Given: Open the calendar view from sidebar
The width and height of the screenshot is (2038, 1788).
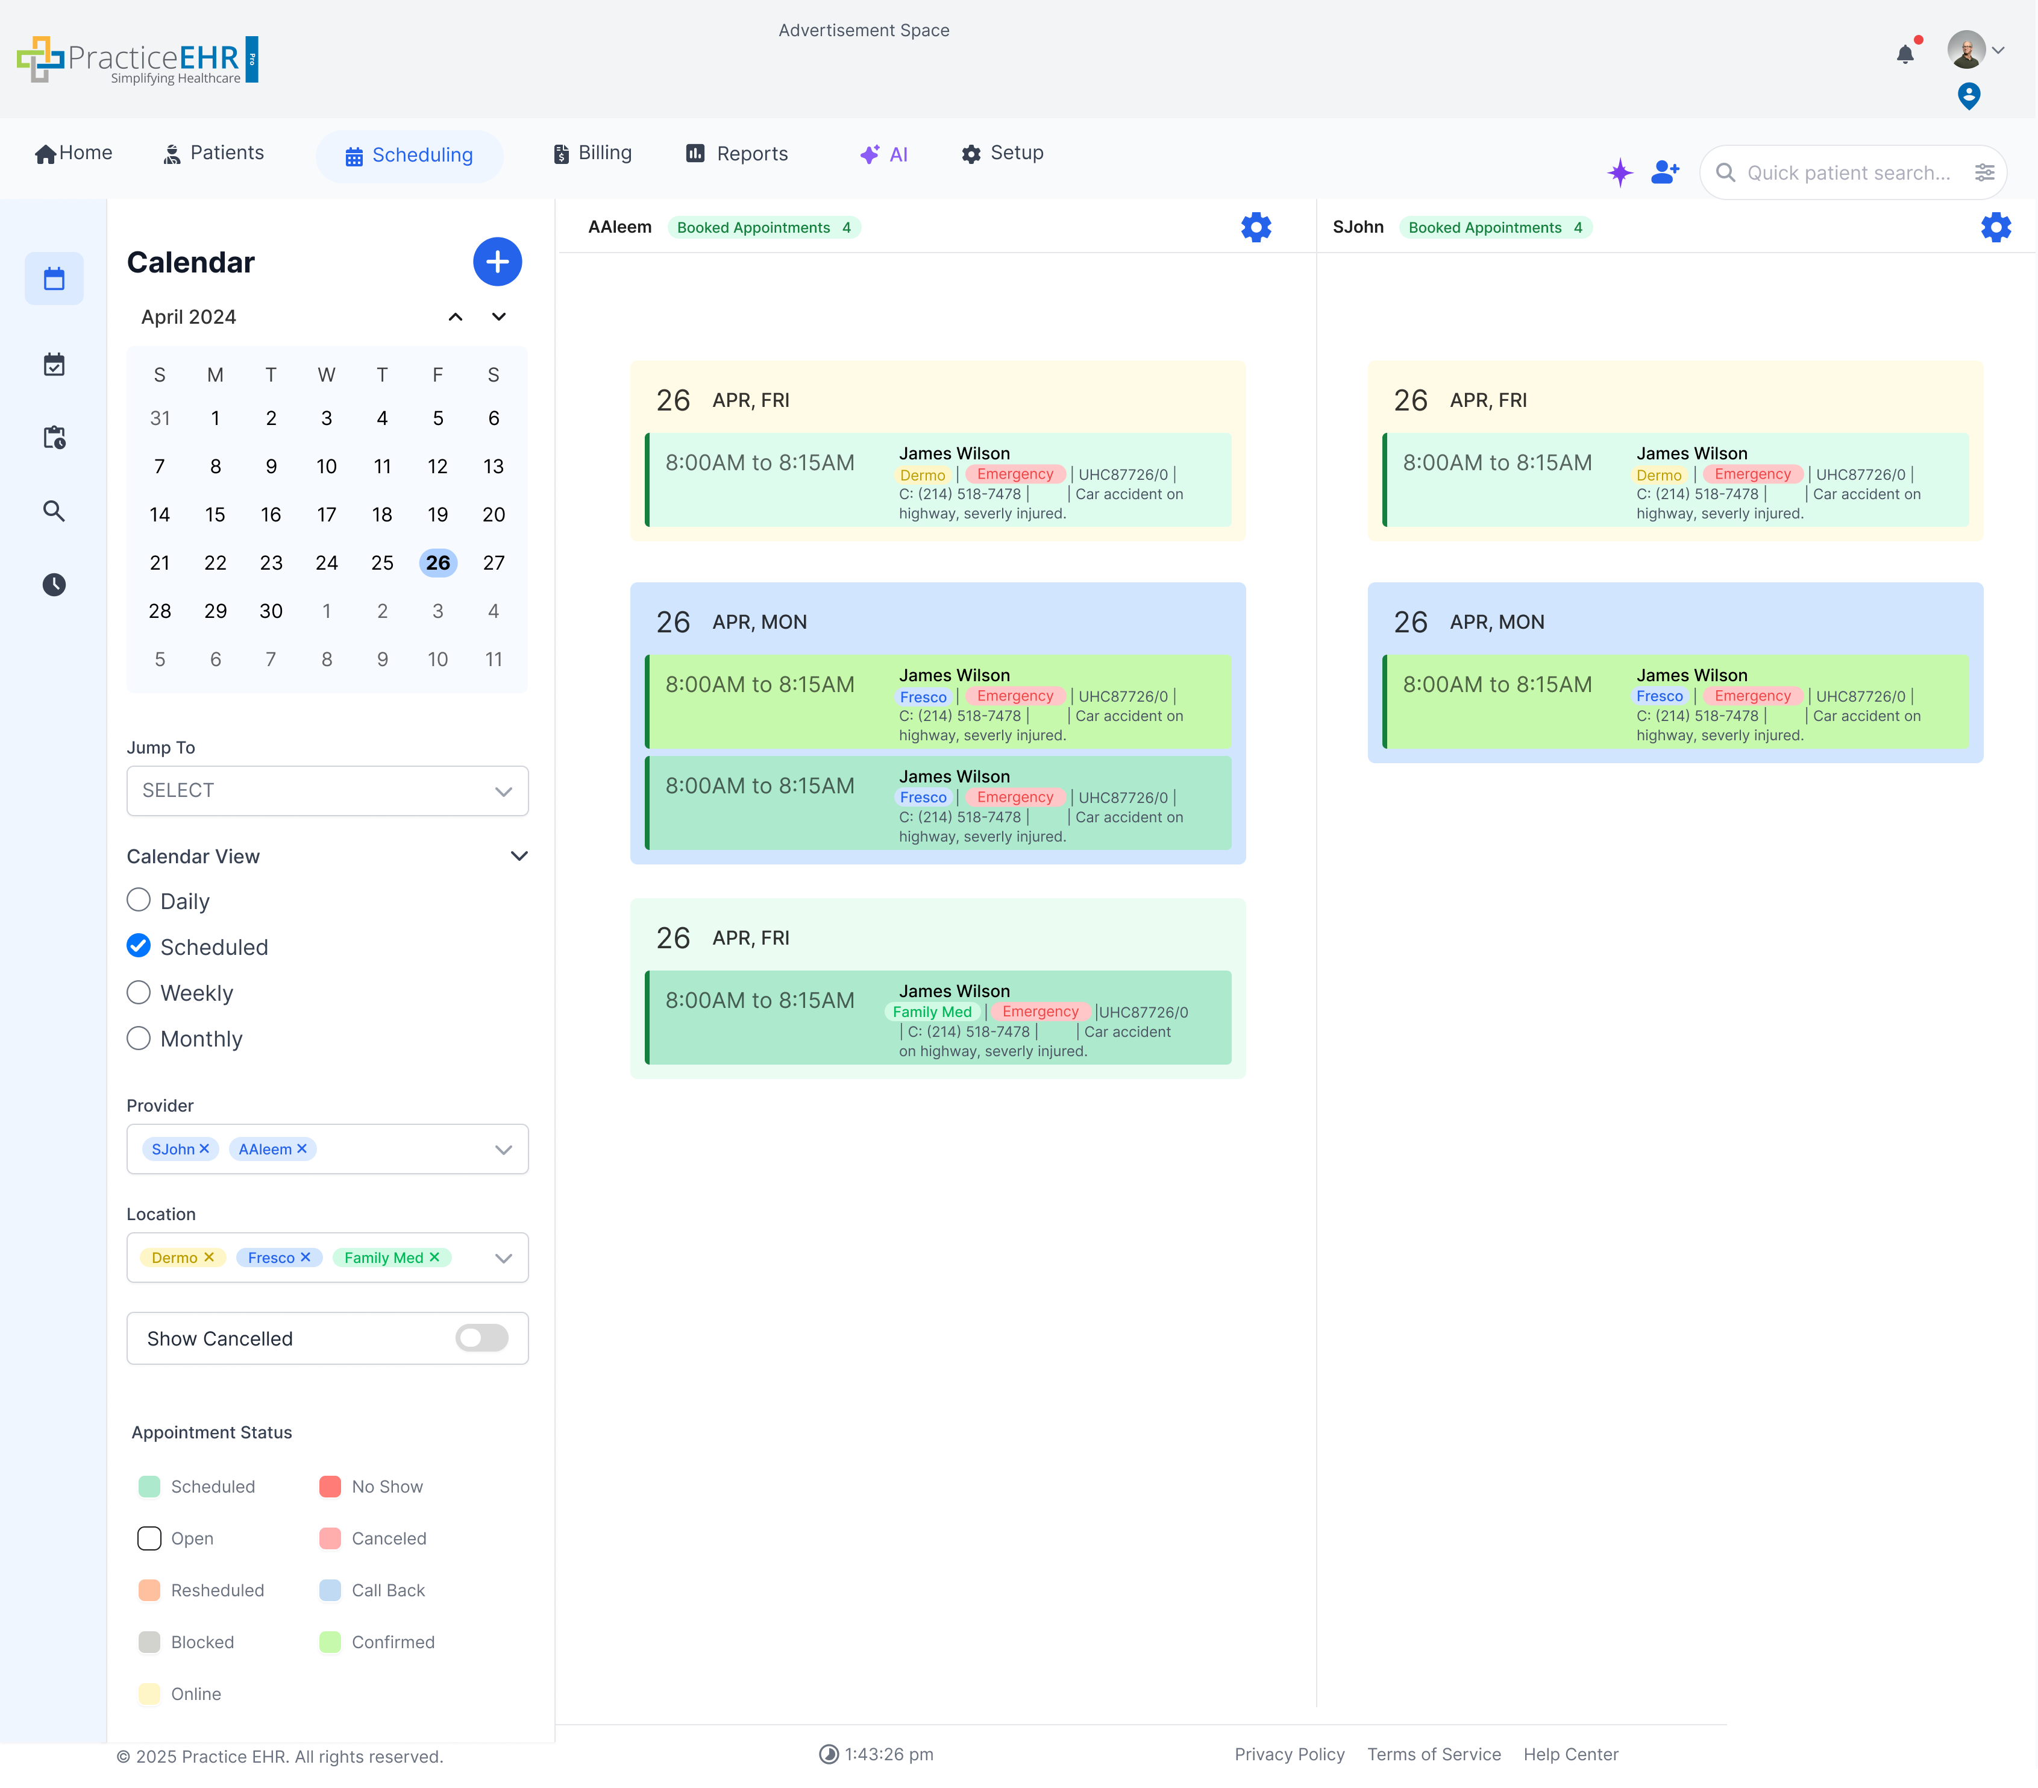Looking at the screenshot, I should 54,279.
